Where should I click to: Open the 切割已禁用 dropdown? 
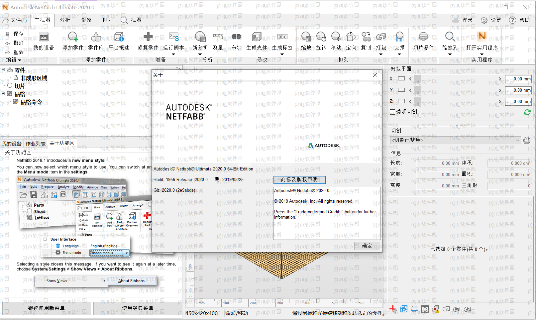[x=455, y=140]
